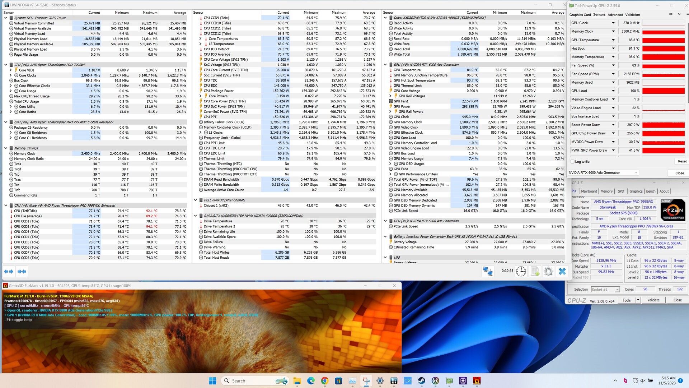689x388 pixels.
Task: Click the log file start icon
Action: point(535,272)
